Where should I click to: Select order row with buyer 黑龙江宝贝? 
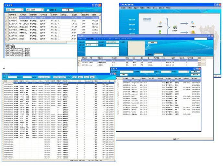pyautogui.click(x=52, y=27)
